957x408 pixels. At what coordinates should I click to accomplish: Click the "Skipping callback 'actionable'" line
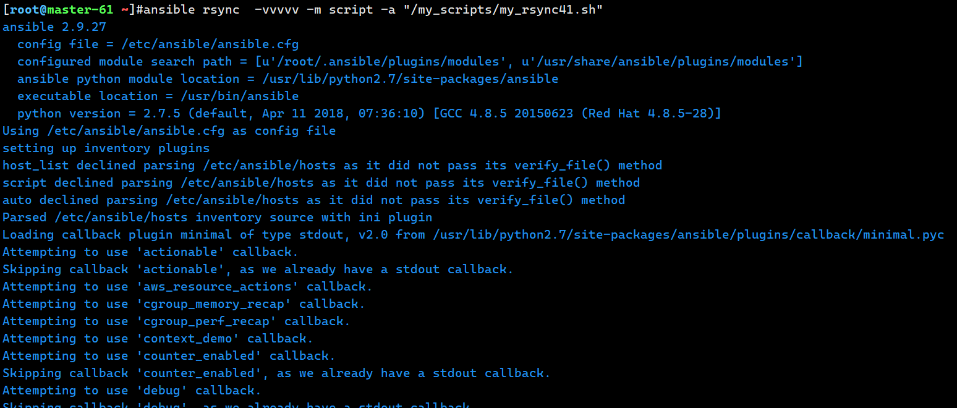pos(258,269)
